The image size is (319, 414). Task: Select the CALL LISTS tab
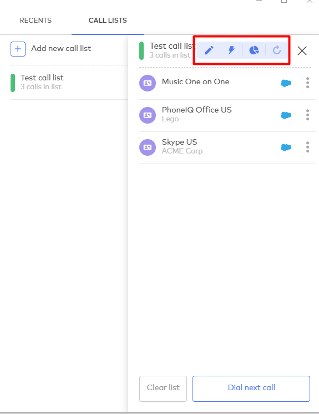click(108, 21)
